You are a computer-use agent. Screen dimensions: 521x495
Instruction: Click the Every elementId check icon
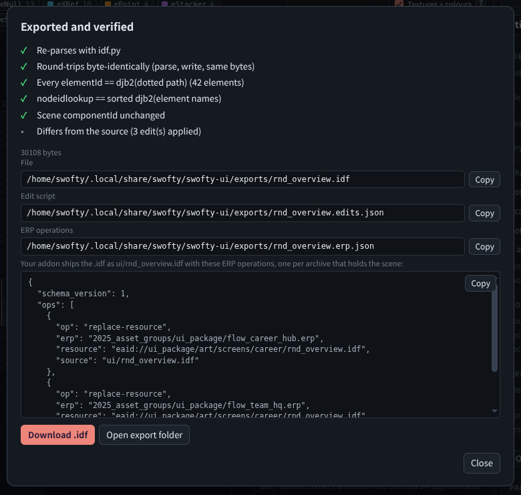point(24,82)
